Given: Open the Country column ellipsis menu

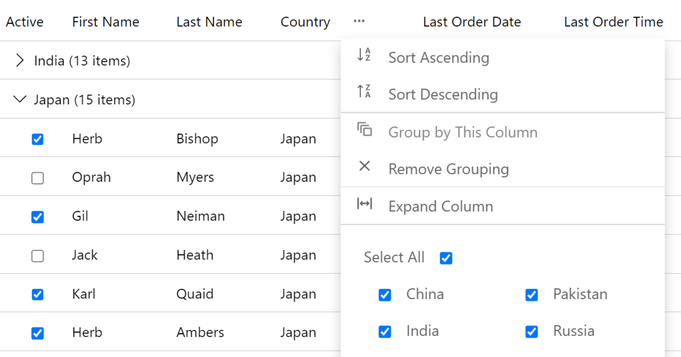Looking at the screenshot, I should (359, 22).
